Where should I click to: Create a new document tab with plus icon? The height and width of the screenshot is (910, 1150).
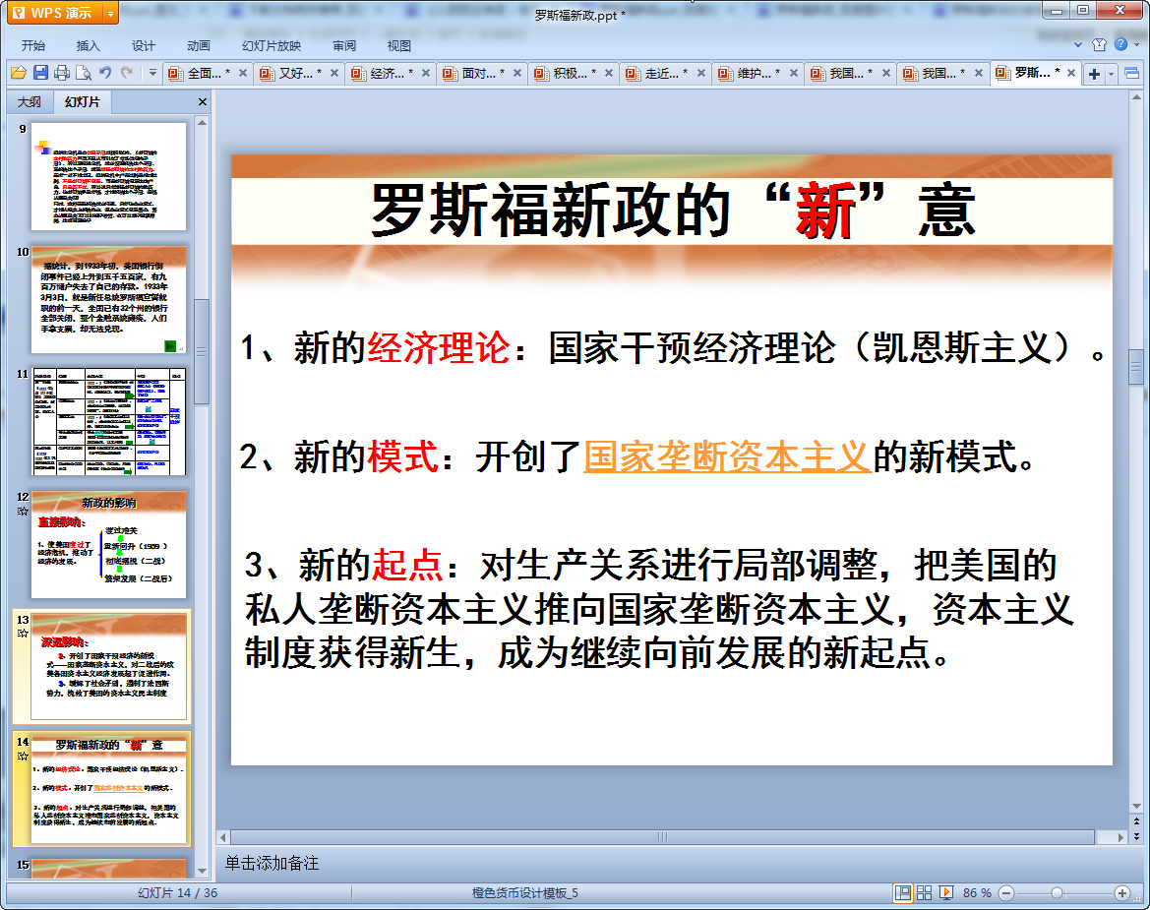[x=1094, y=74]
